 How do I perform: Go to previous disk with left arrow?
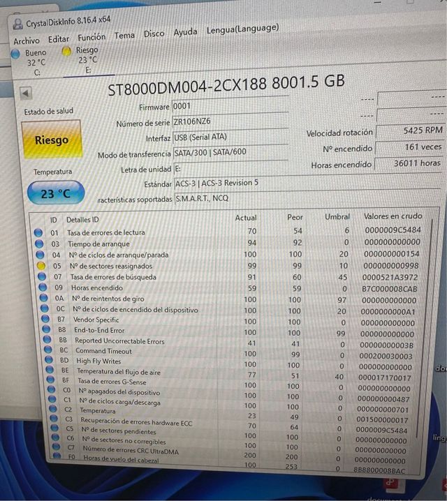pyautogui.click(x=26, y=94)
